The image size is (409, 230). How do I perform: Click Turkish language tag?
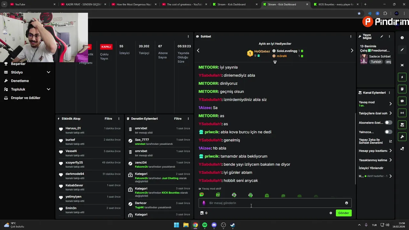point(376,62)
